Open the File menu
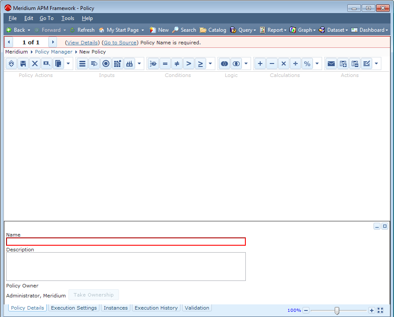Viewport: 394px width, 317px height. point(13,18)
